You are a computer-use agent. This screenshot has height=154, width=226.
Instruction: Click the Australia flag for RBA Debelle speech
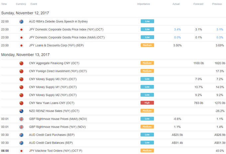21,22
